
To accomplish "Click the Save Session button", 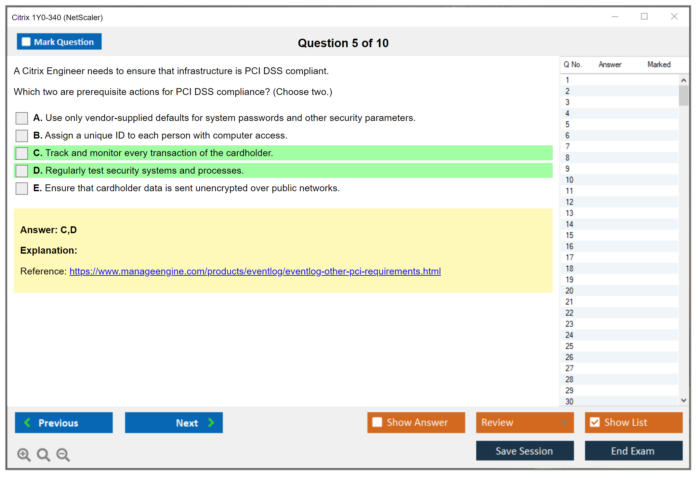I will click(524, 451).
